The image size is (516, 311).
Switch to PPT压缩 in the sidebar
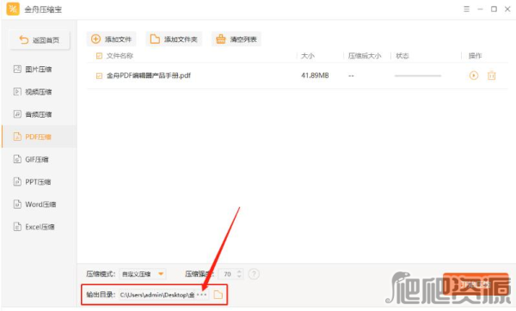coord(32,182)
